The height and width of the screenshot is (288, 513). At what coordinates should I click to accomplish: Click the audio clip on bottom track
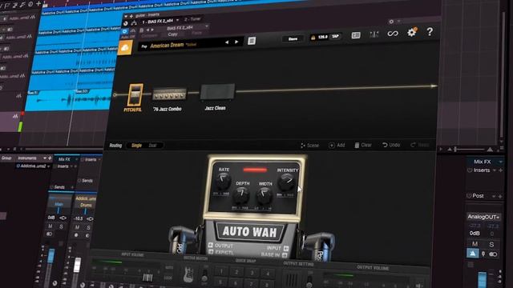tap(68, 99)
